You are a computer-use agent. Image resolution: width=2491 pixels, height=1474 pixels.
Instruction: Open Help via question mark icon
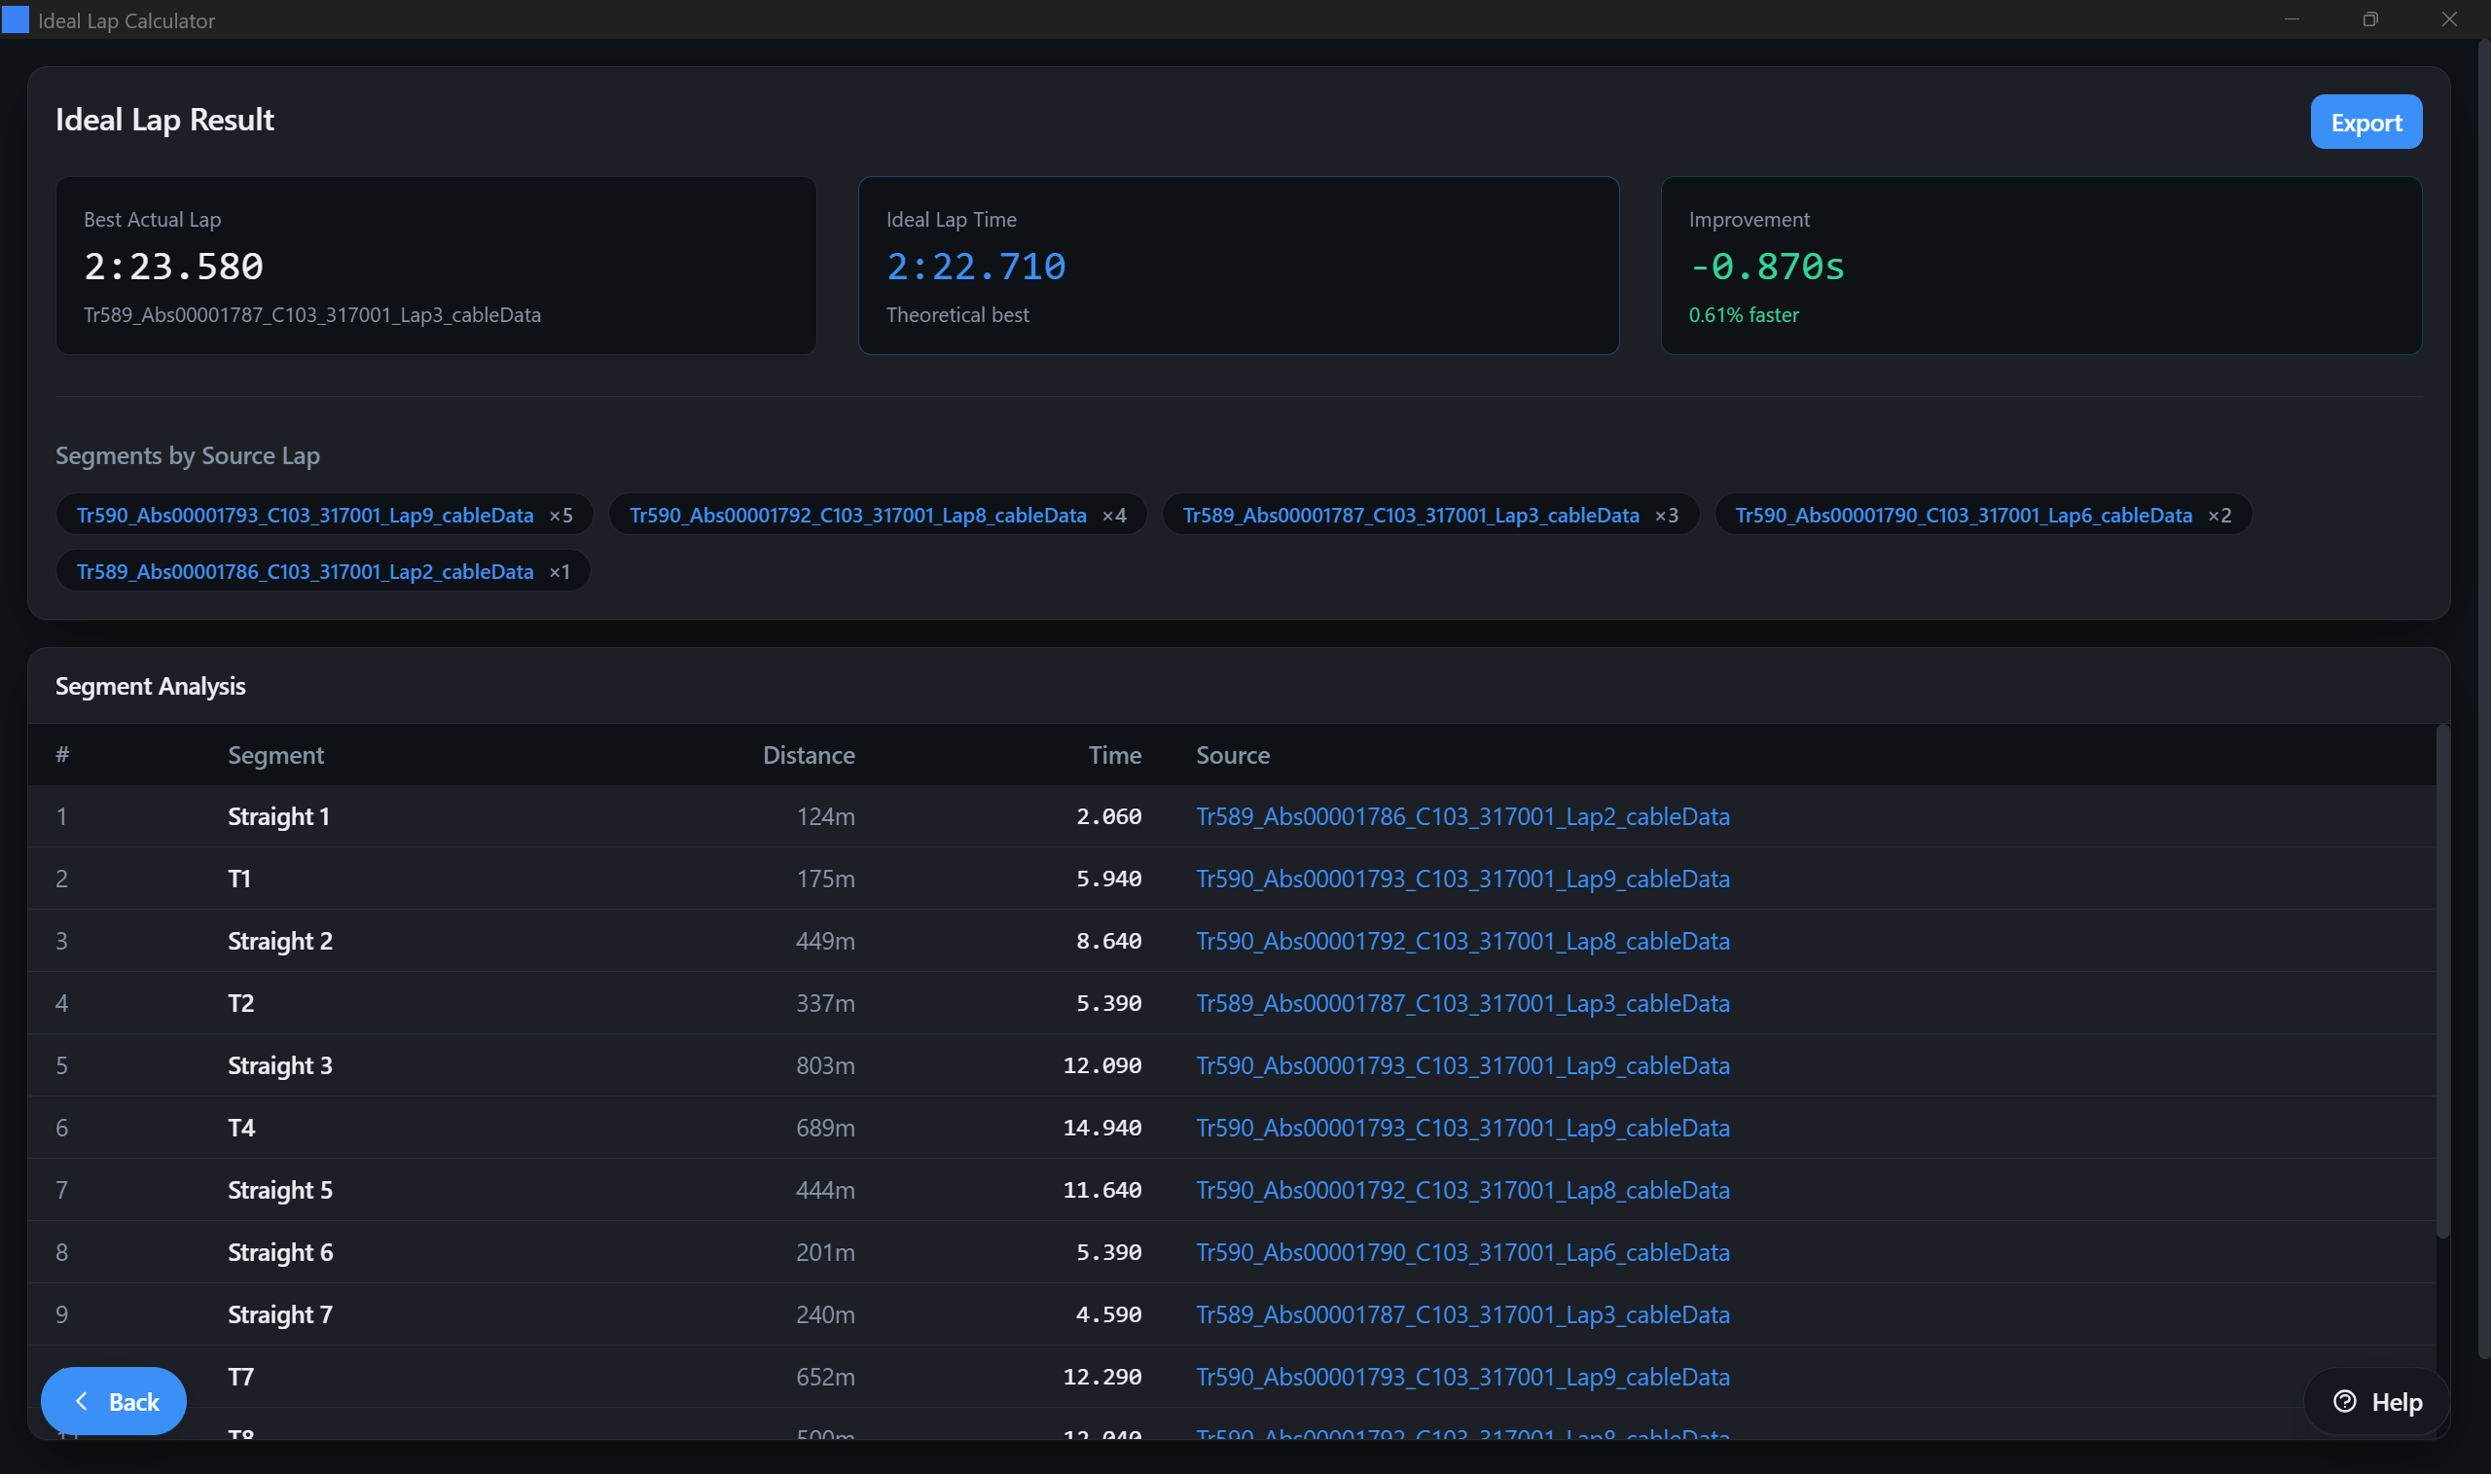(x=2344, y=1400)
